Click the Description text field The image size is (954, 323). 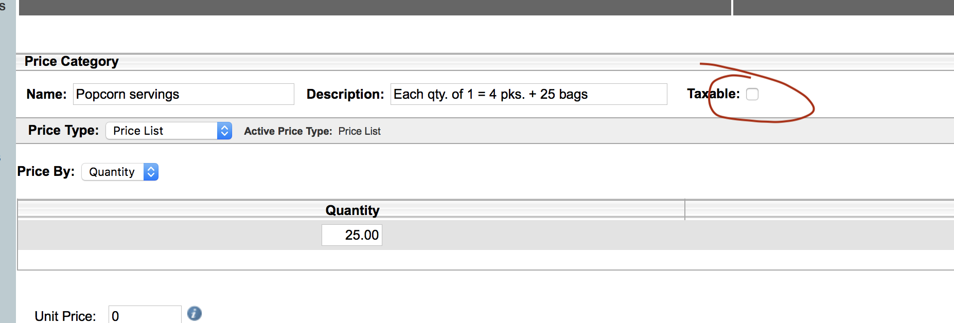[528, 94]
